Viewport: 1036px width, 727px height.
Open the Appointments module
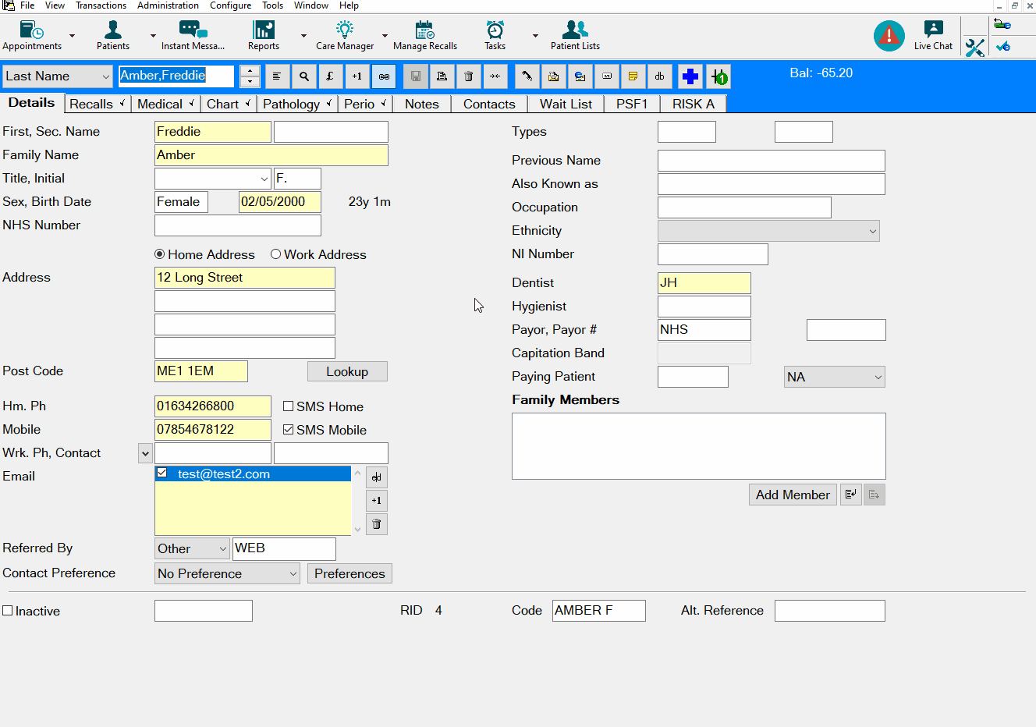pyautogui.click(x=32, y=35)
